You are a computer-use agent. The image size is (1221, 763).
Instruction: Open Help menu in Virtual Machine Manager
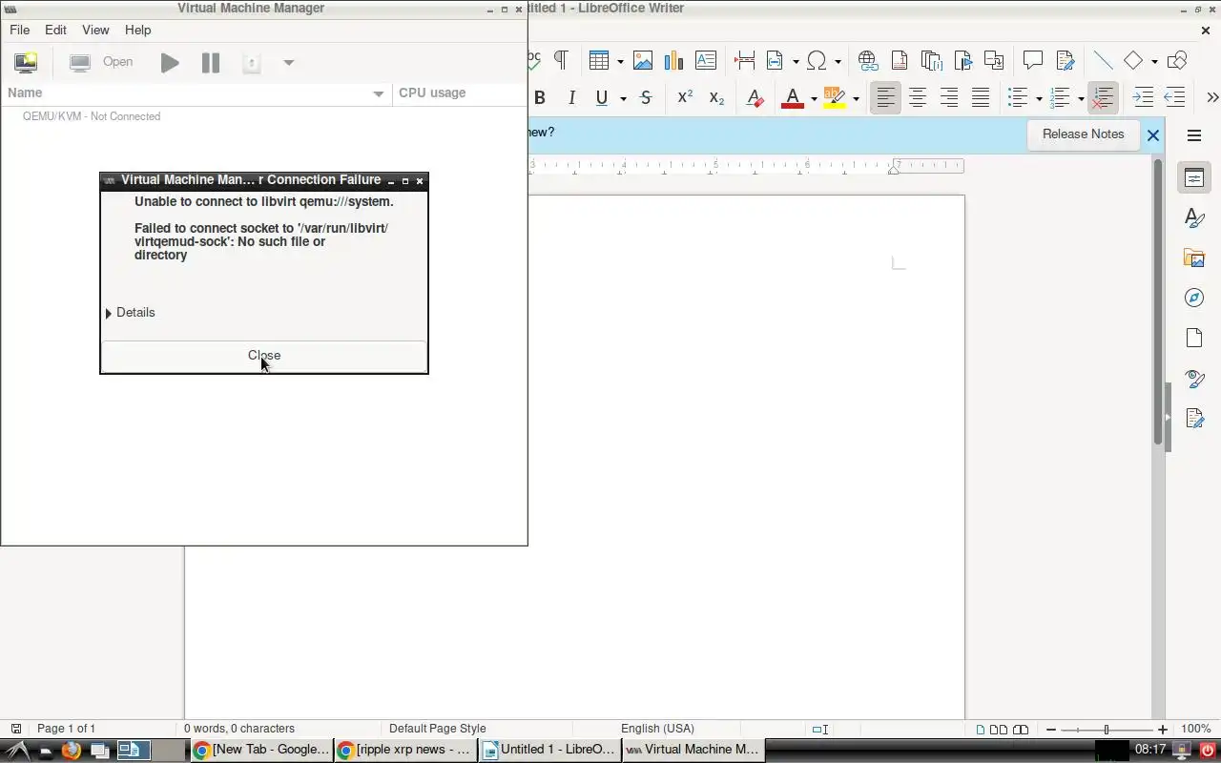point(137,30)
